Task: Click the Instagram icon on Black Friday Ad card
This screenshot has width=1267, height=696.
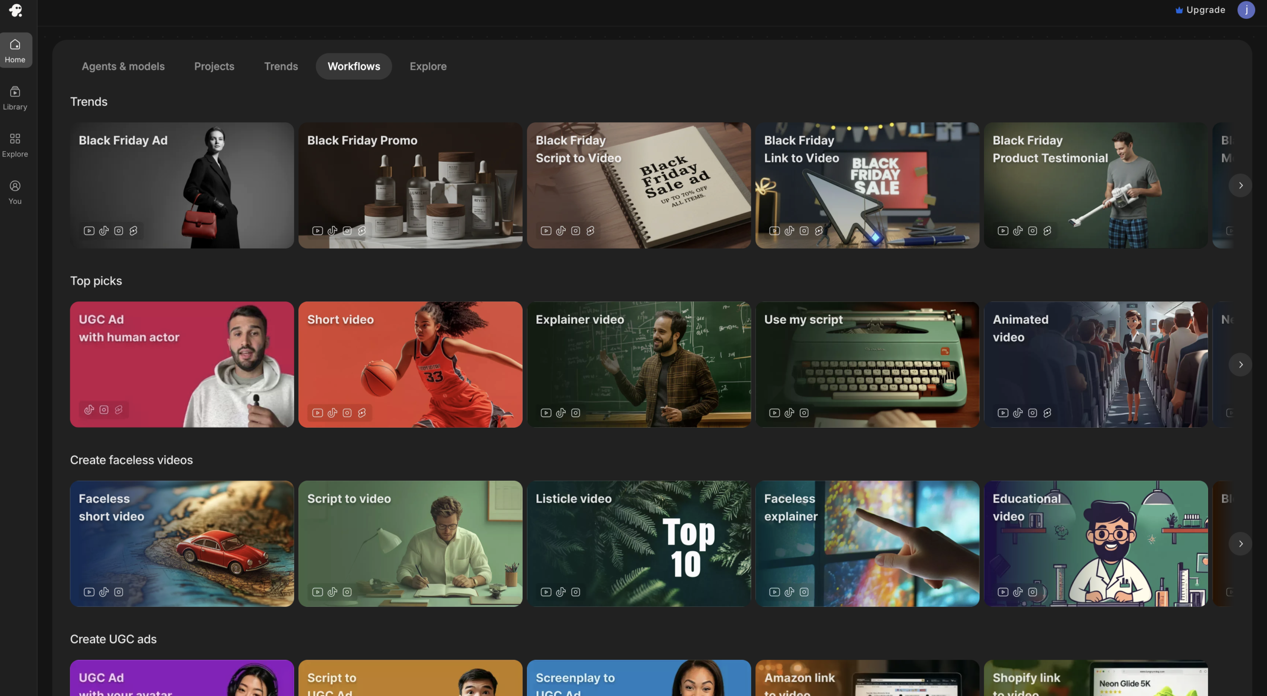Action: tap(119, 231)
